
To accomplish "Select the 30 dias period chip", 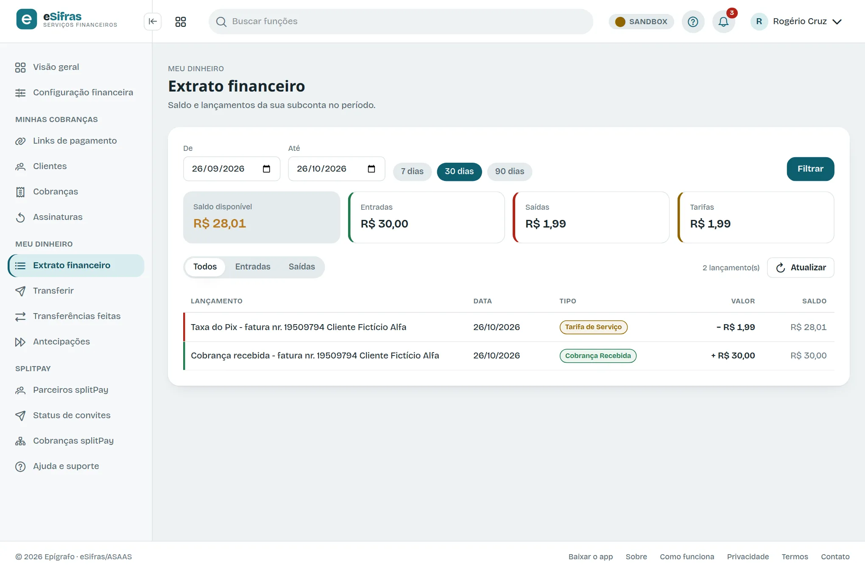I will pos(459,172).
